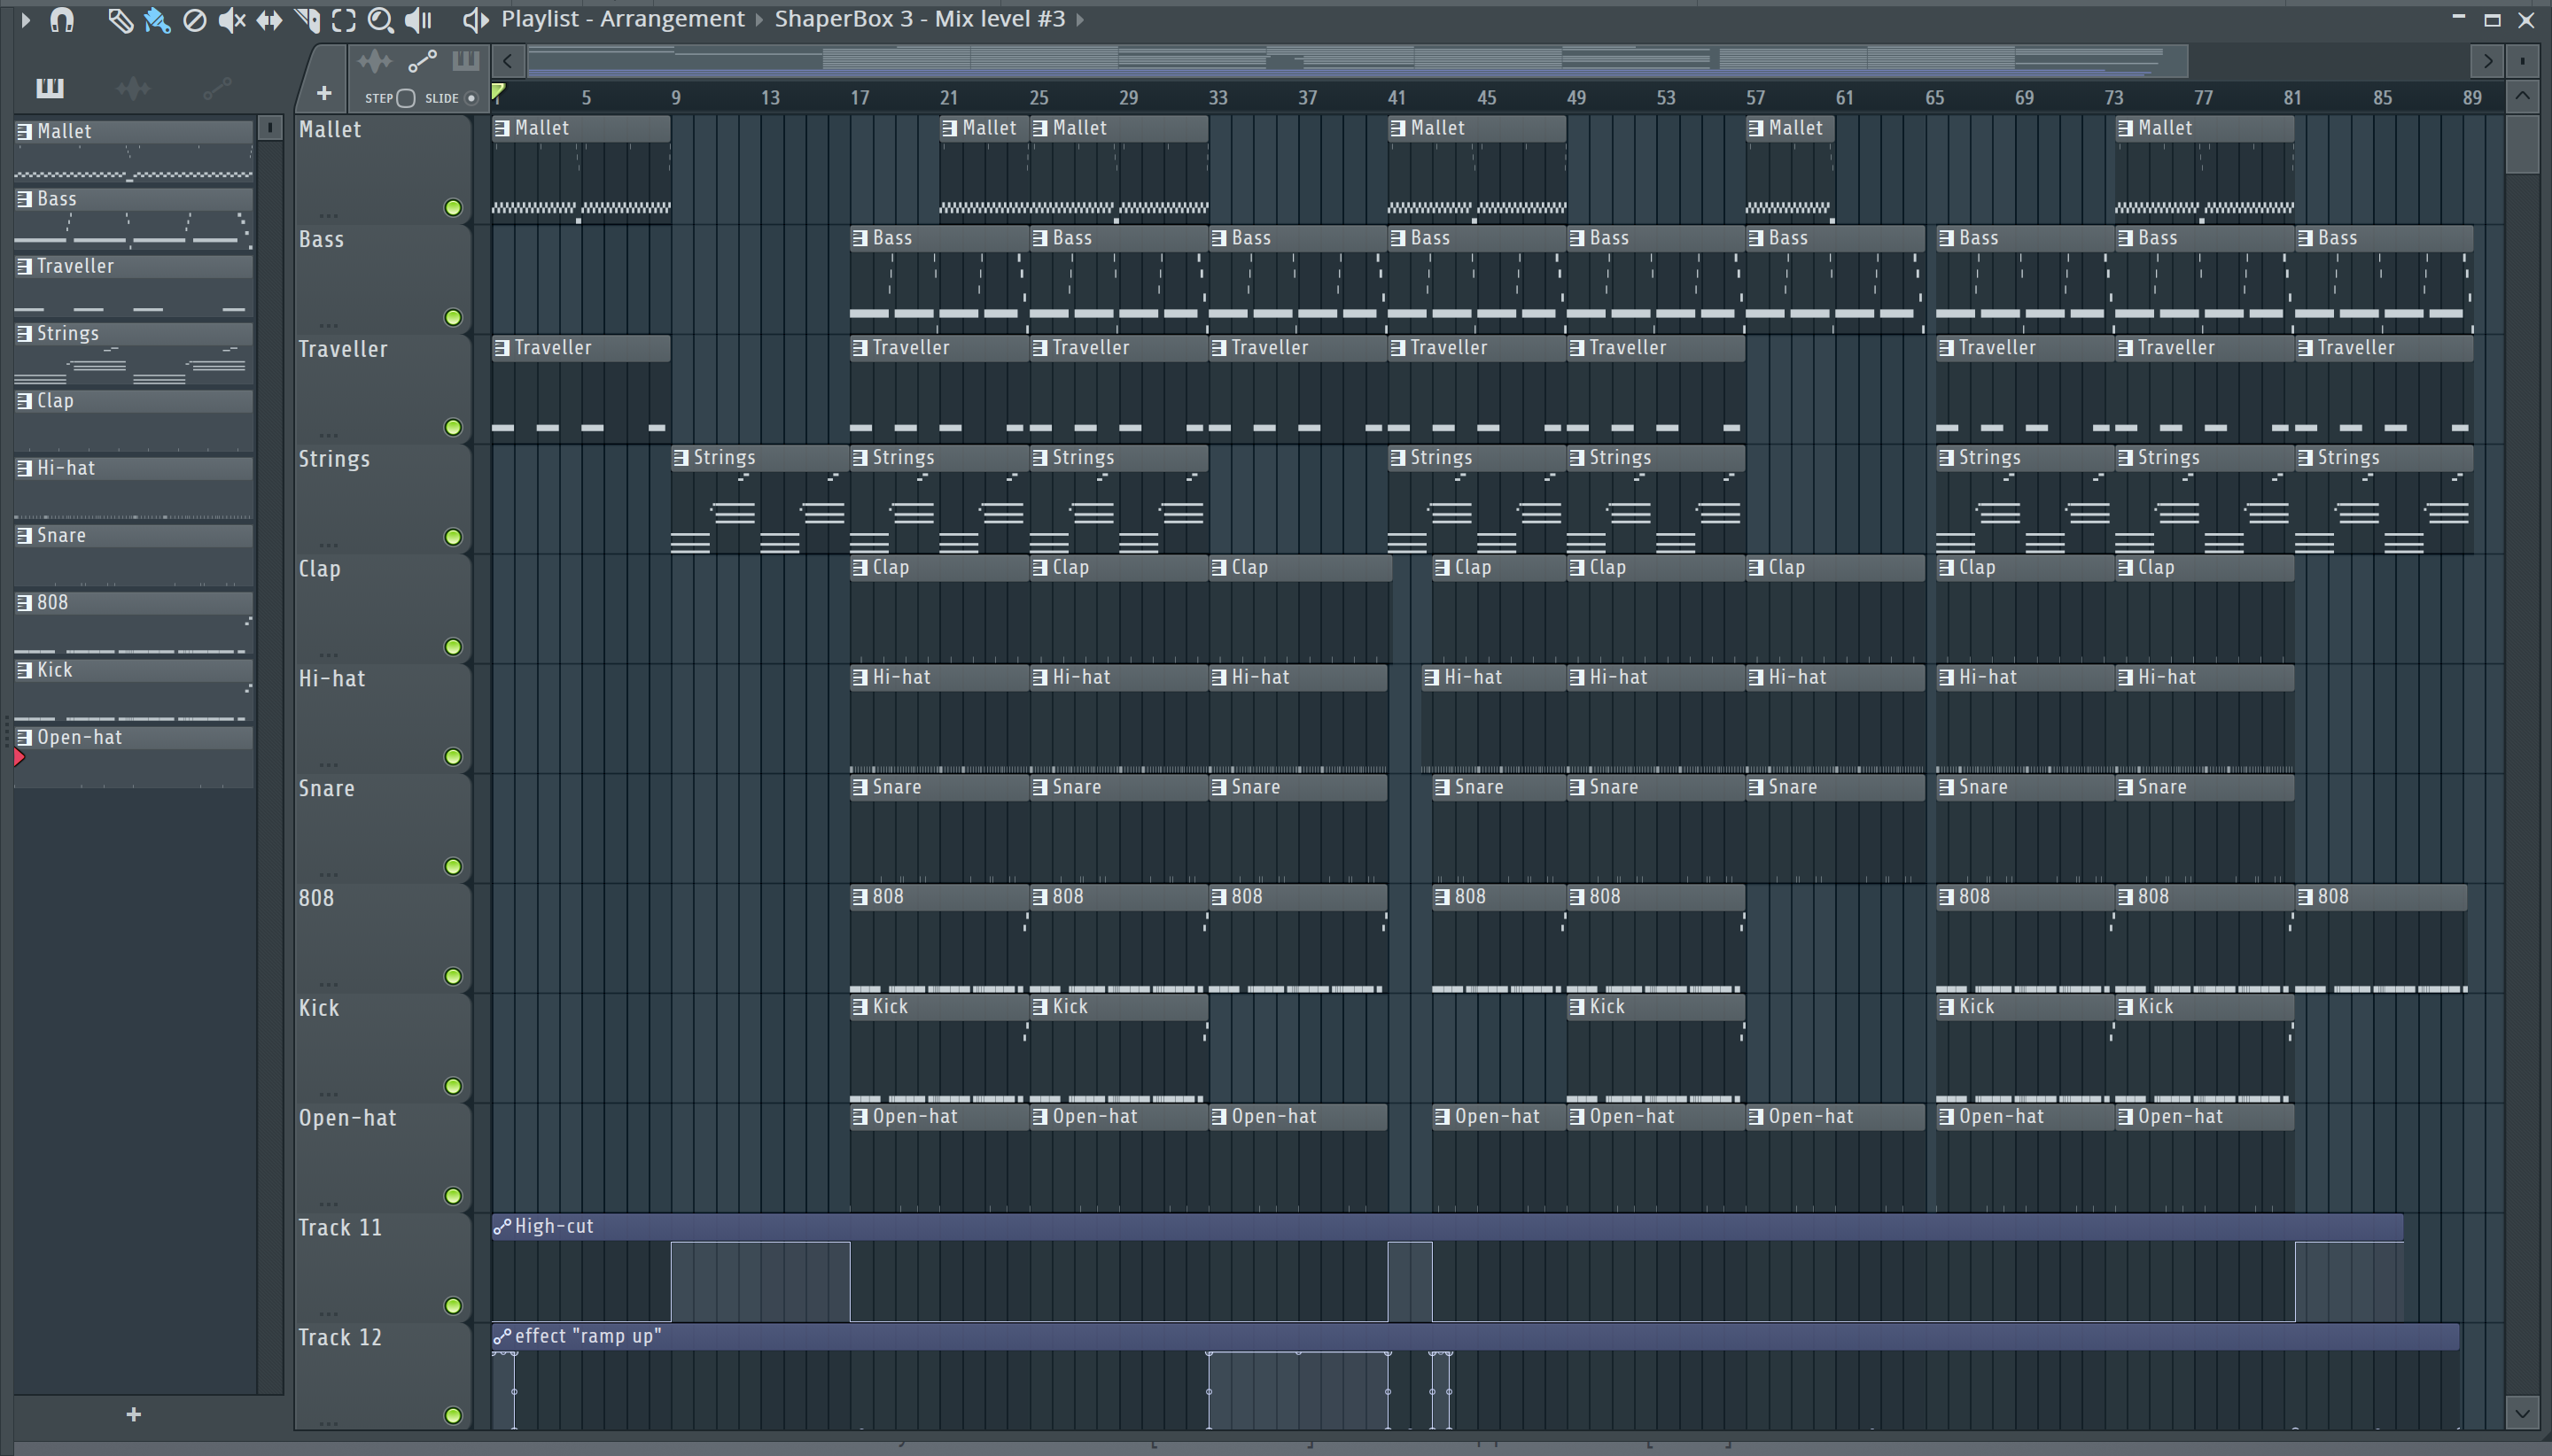Screen dimensions: 2552x1456
Task: Select the Zoom magnifier tool
Action: pos(380,20)
